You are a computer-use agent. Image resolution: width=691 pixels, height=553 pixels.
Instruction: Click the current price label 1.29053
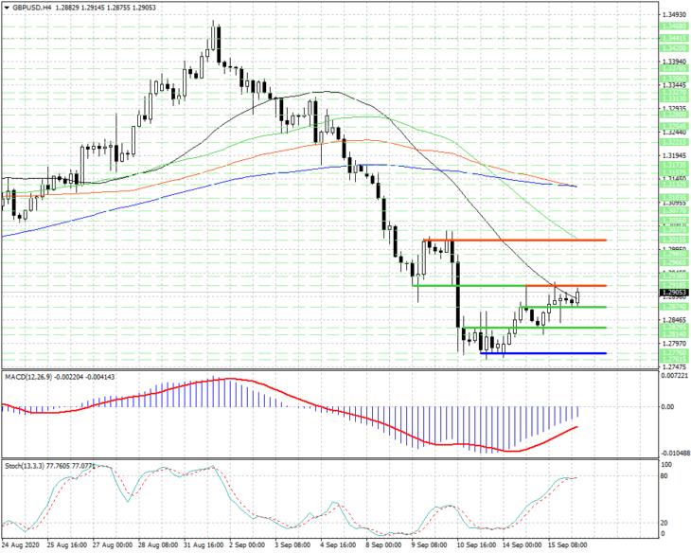point(674,293)
